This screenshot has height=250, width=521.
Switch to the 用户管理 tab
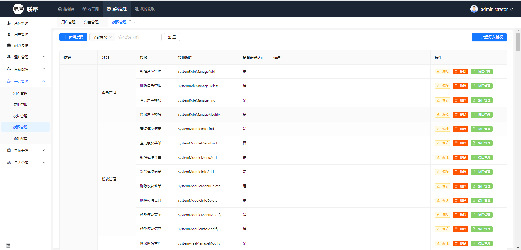(68, 22)
